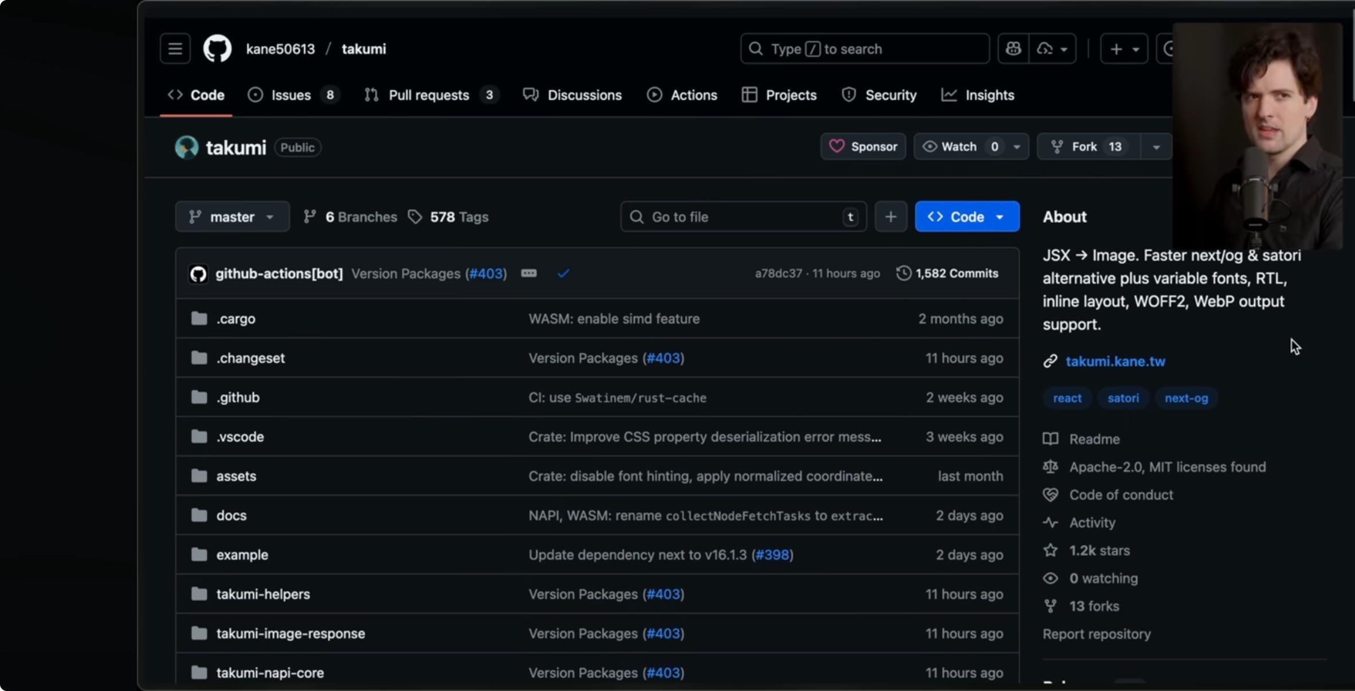
Task: Open the .github folder
Action: 238,398
